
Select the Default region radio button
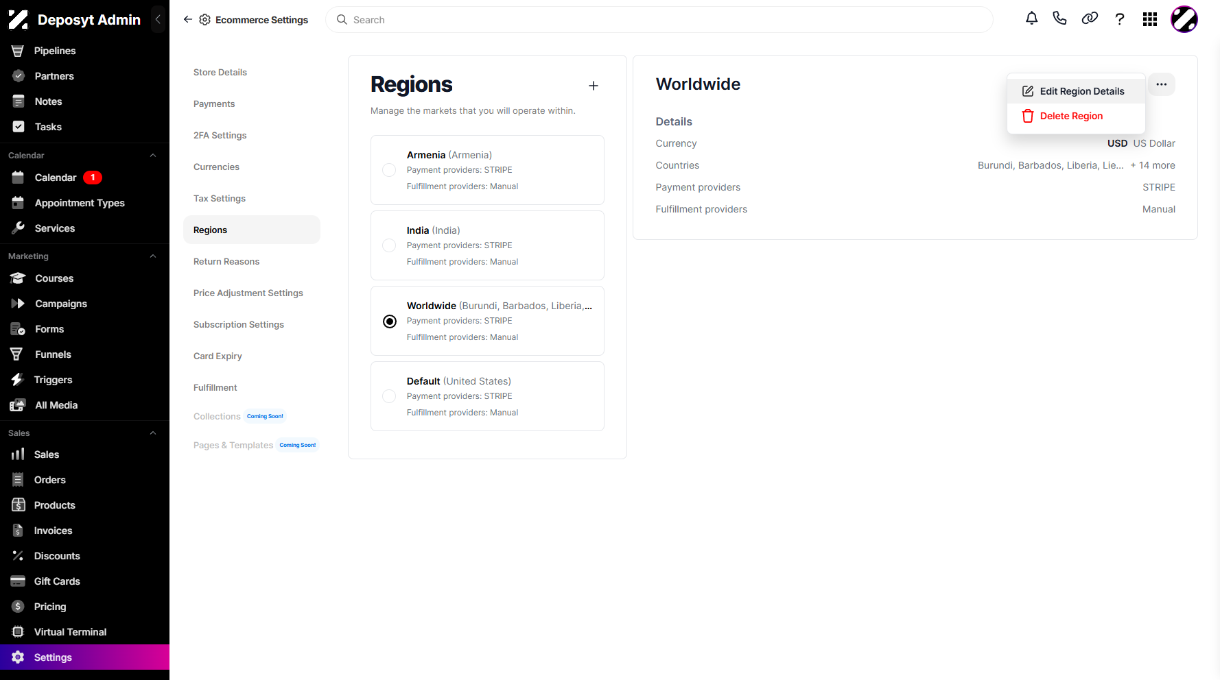pyautogui.click(x=389, y=396)
